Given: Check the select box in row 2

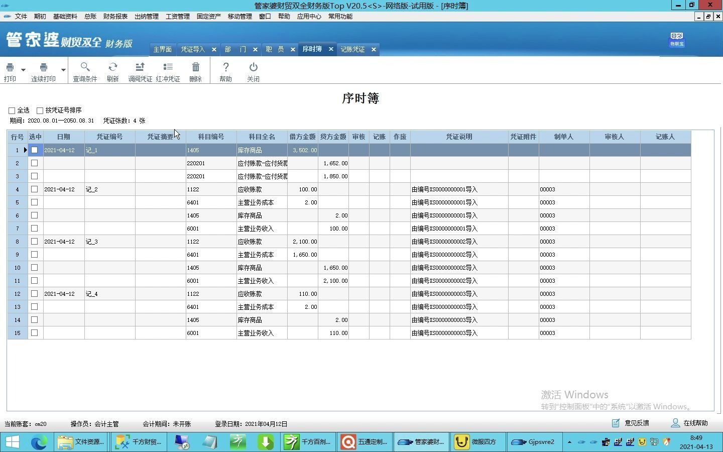Looking at the screenshot, I should pos(35,163).
